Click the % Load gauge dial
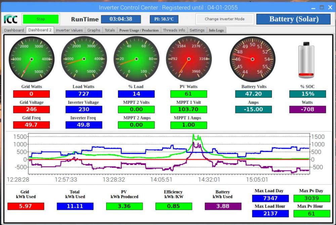This screenshot has height=225, width=336. click(136, 59)
